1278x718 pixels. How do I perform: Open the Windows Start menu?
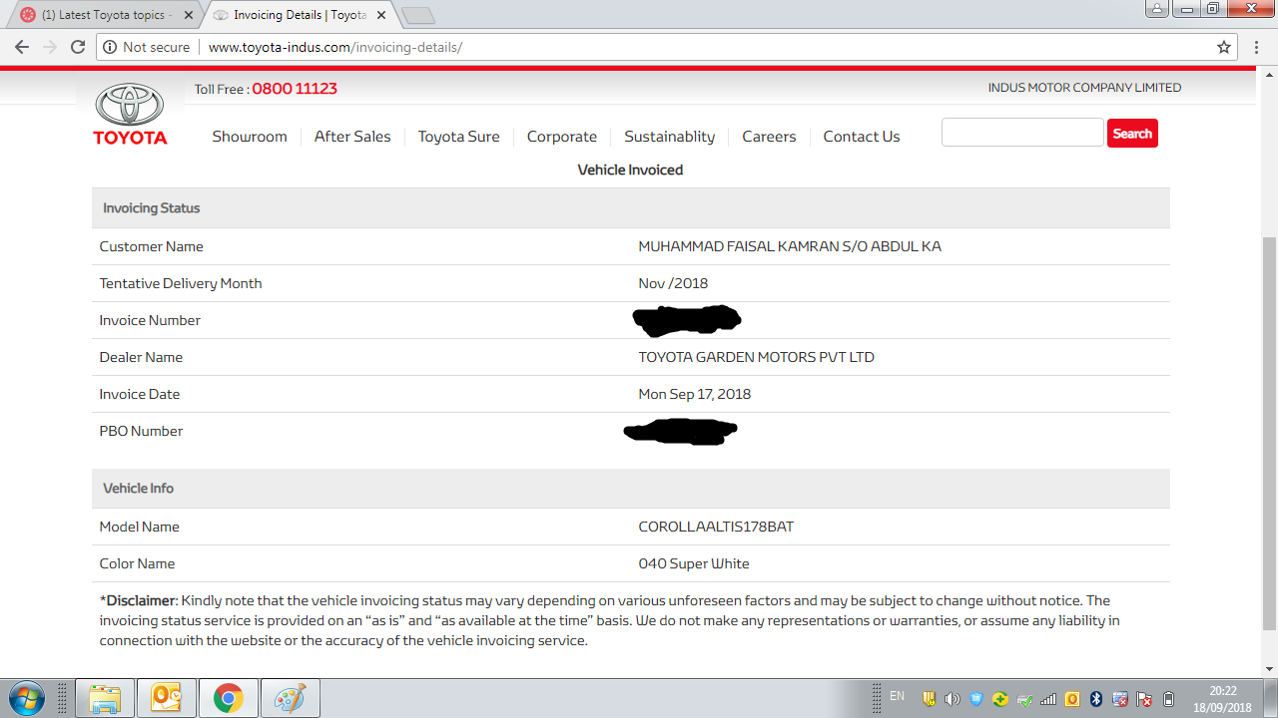point(26,698)
